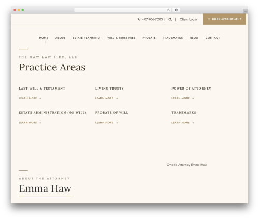Open Will & Trust Fees page
The image size is (259, 219).
121,38
